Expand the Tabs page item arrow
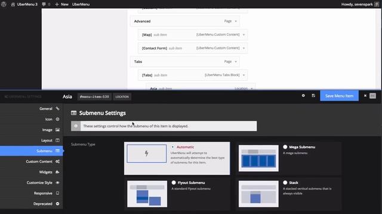 (x=236, y=62)
